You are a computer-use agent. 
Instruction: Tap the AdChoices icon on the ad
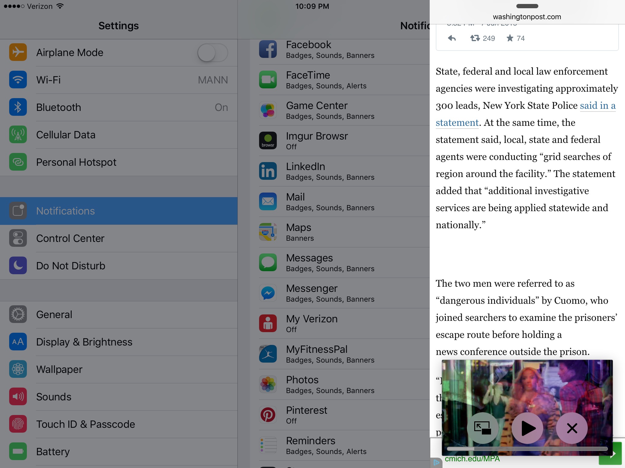[436, 463]
